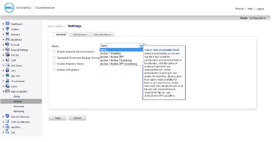Click the Firewall icon
The height and width of the screenshot is (142, 272).
coord(7,44)
